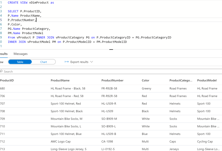This screenshot has height=151, width=222.
Task: Click the Black color cell
Action: point(145,111)
